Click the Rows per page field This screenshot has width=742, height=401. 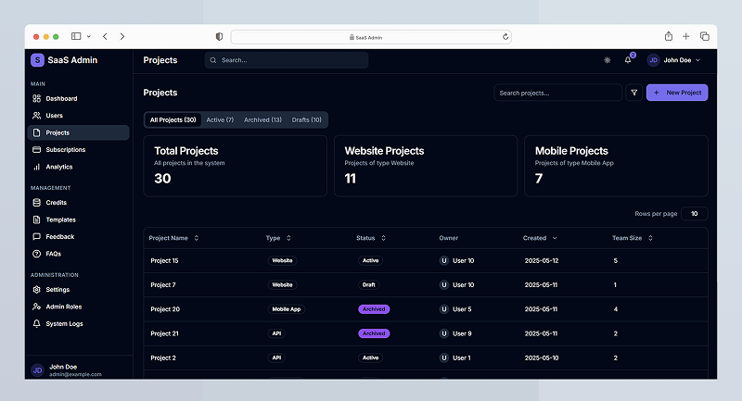click(x=694, y=214)
